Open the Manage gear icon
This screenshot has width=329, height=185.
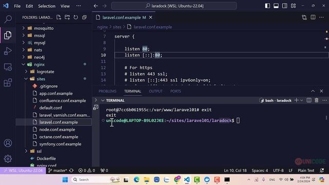coord(8,159)
